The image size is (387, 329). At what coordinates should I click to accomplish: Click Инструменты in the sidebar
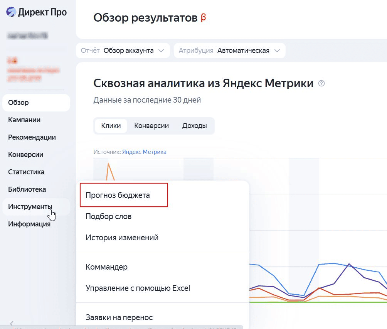36,207
